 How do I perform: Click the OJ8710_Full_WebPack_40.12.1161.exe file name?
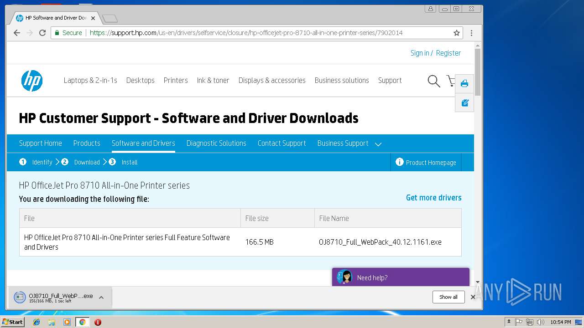[380, 242]
